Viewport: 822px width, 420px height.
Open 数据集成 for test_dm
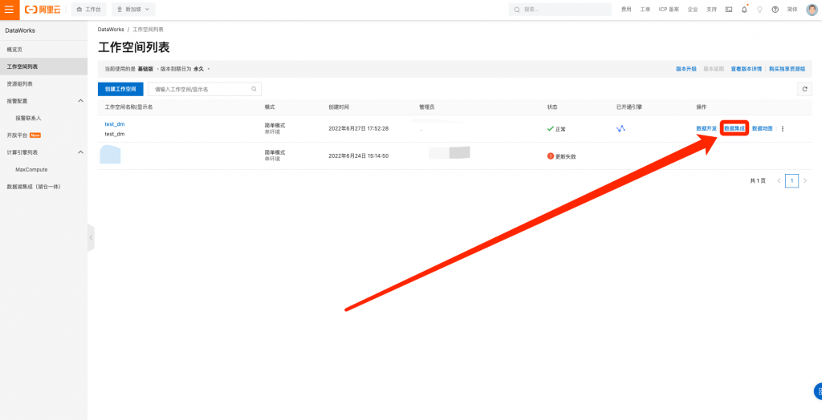pyautogui.click(x=735, y=128)
